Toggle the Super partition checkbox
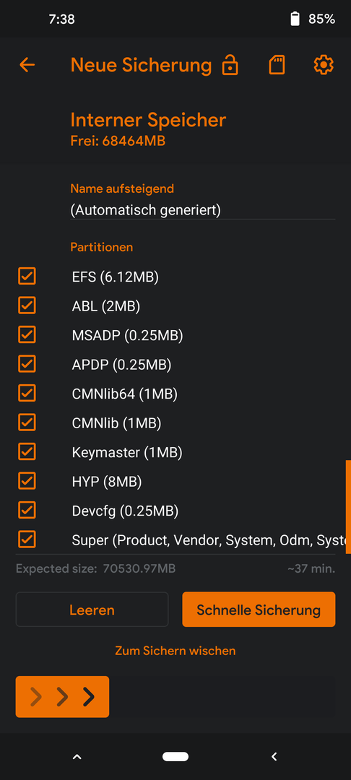The image size is (351, 780). (x=27, y=539)
